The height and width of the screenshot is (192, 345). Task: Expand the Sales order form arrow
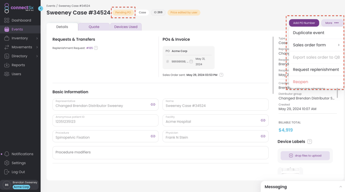point(339,45)
